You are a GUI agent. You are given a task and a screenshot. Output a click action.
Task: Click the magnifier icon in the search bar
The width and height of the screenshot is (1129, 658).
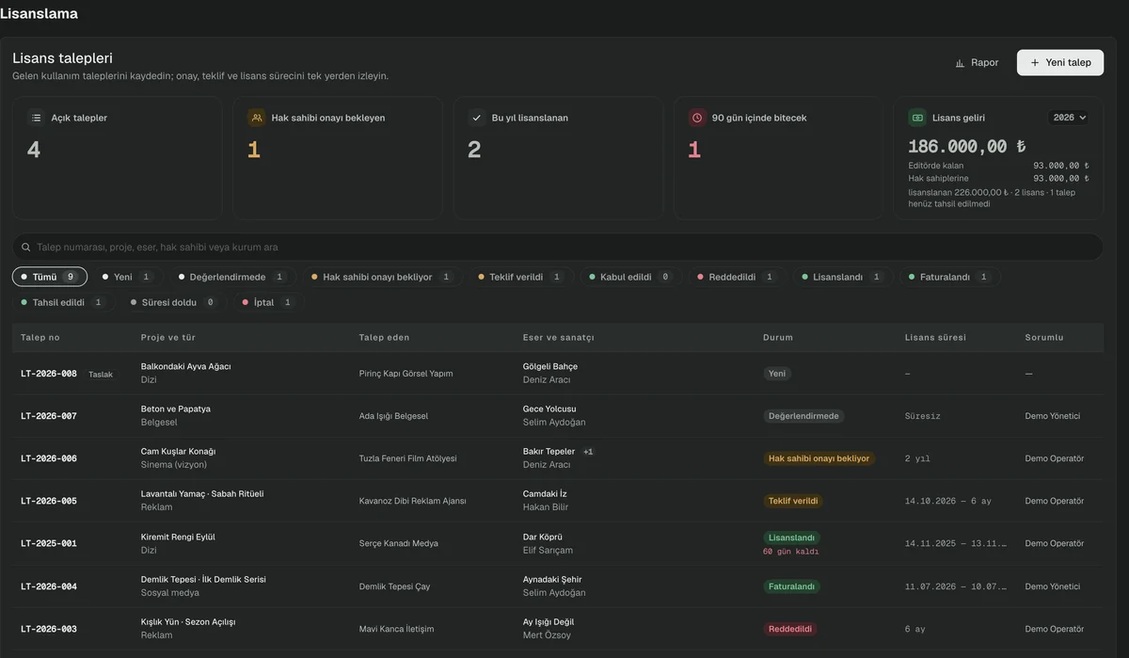pyautogui.click(x=26, y=247)
